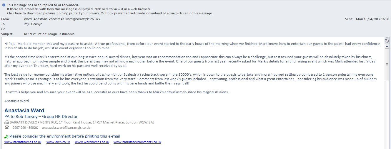Image resolution: width=391 pixels, height=149 pixels.
Task: Click the 'replied to or forwarded' notice
Action: (43, 5)
